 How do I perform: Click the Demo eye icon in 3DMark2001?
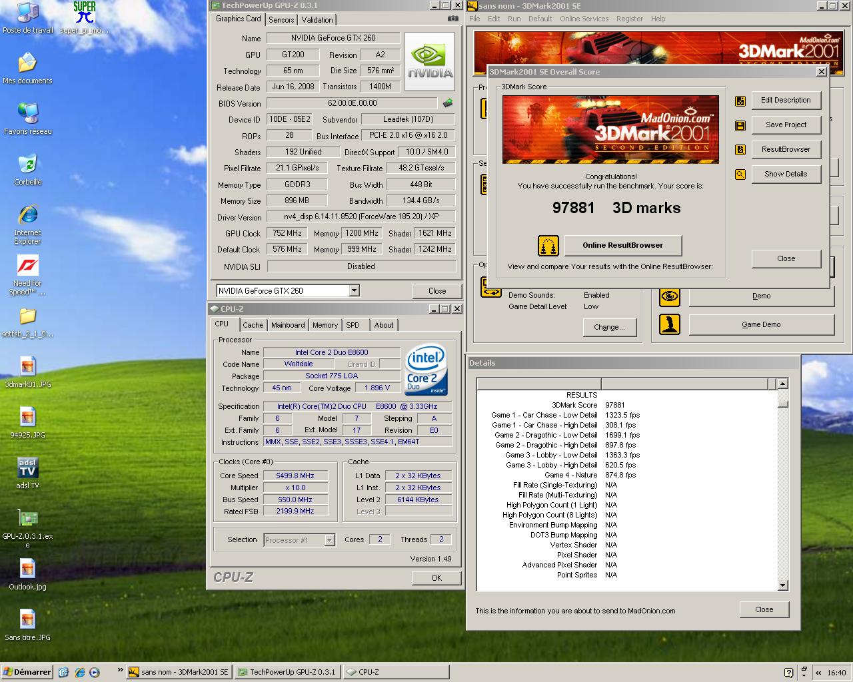[x=670, y=296]
